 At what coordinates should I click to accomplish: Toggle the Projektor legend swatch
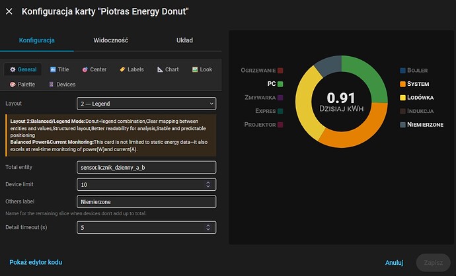point(280,125)
